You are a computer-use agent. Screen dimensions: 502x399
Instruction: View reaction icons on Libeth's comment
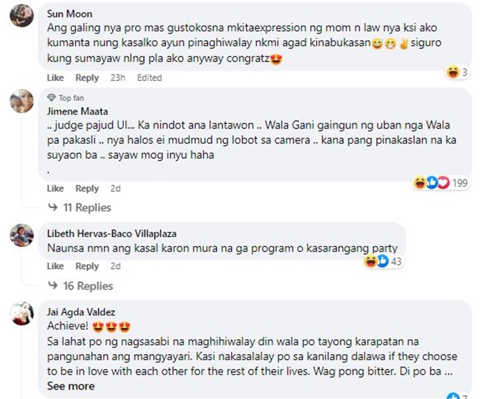(x=377, y=261)
